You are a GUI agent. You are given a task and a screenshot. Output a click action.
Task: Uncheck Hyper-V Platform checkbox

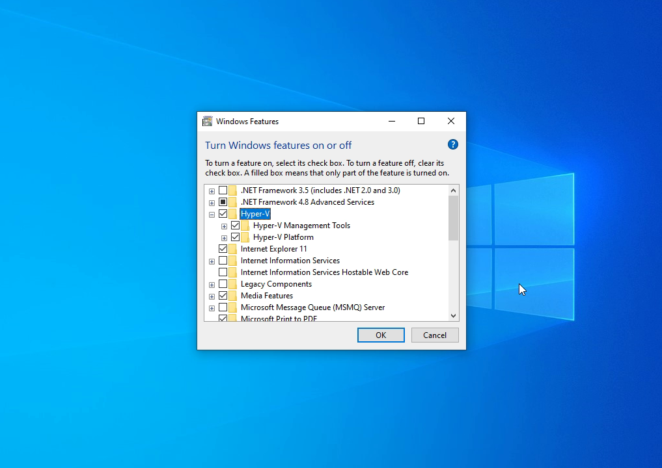pyautogui.click(x=235, y=237)
